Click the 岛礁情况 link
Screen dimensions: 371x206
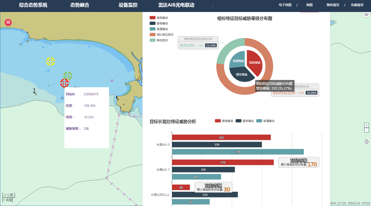[x=357, y=5]
